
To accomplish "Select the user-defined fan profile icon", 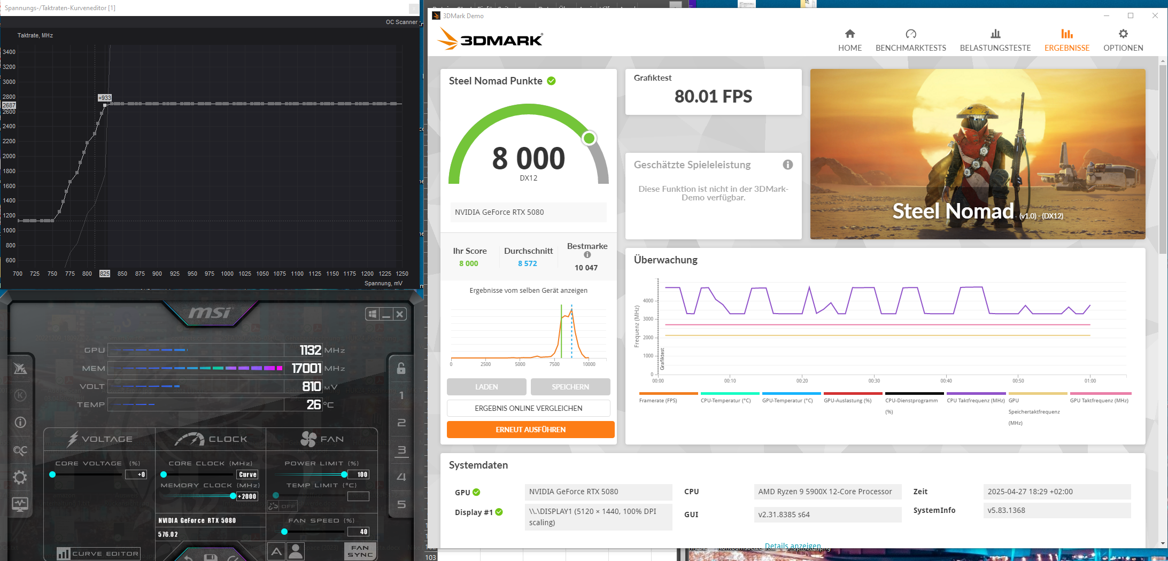I will tap(296, 551).
